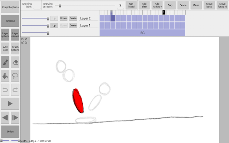Click Add layer button

coord(5,49)
